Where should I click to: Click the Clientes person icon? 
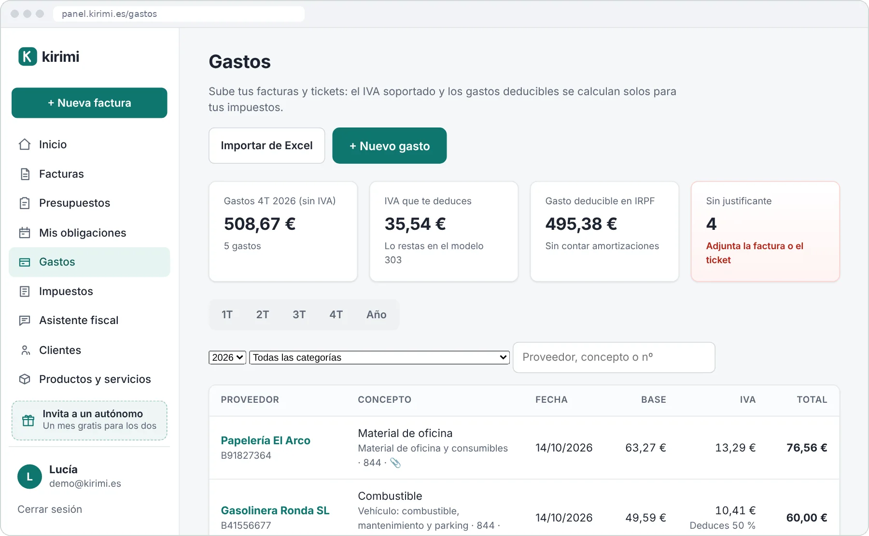coord(25,350)
